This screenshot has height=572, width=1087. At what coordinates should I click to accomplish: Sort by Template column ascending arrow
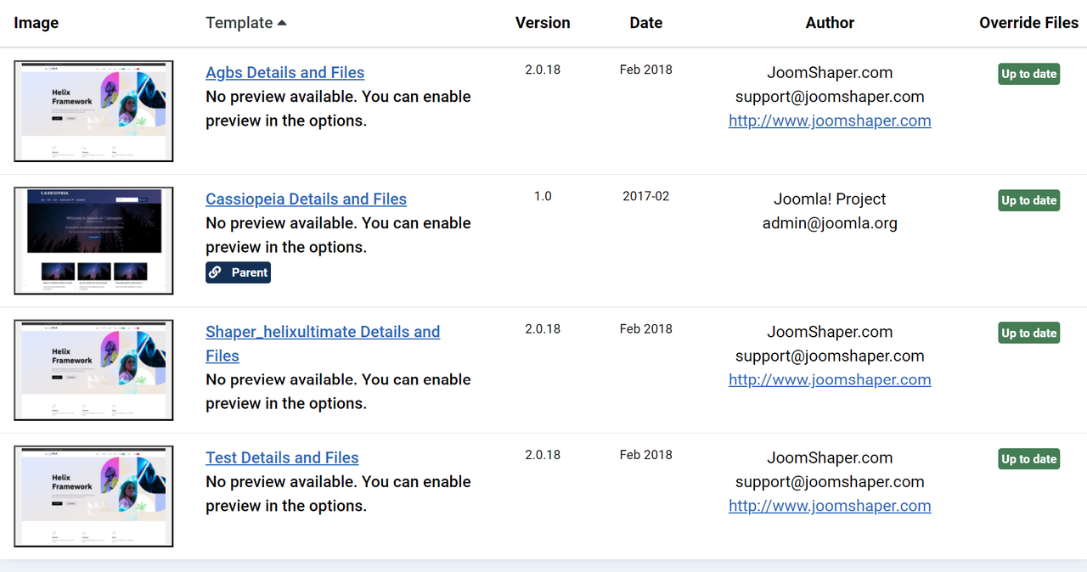pos(282,23)
